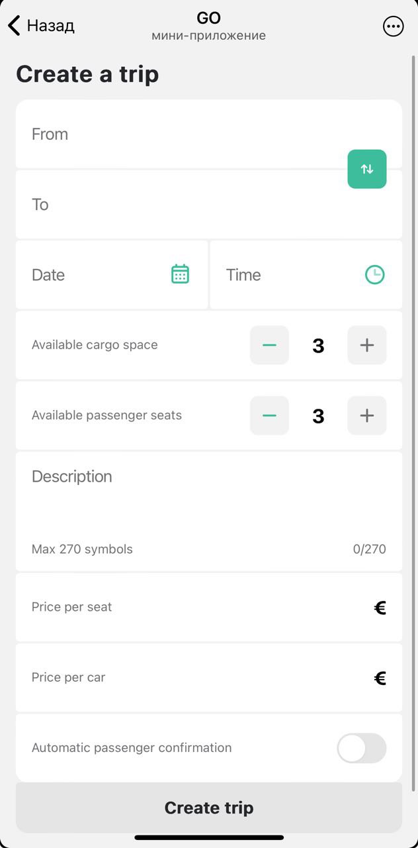Open the back chevron arrow icon
The image size is (418, 848).
coord(12,25)
